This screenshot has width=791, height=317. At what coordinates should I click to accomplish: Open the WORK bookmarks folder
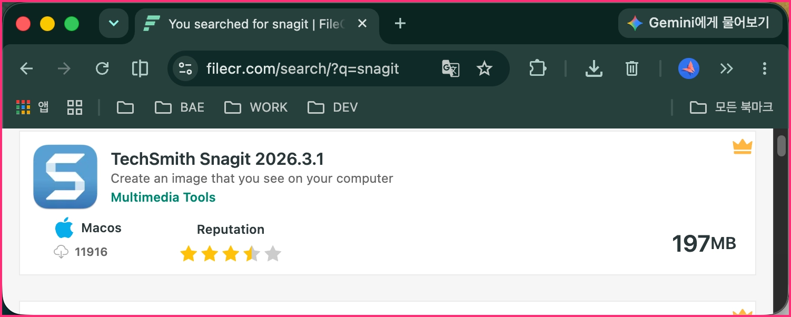[x=256, y=107]
